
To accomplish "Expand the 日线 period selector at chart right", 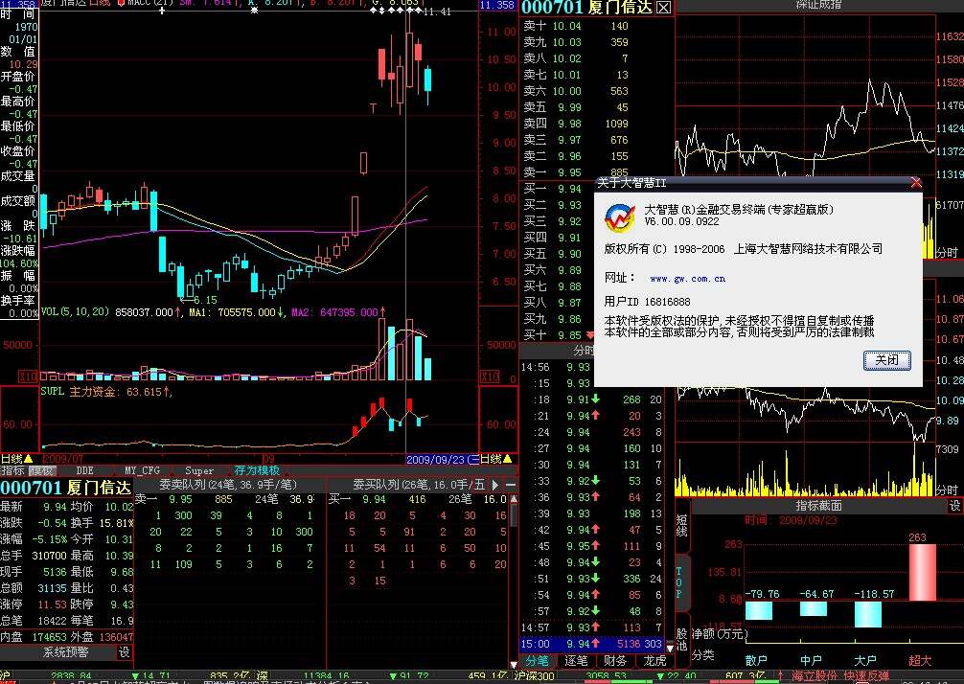I will pyautogui.click(x=496, y=459).
